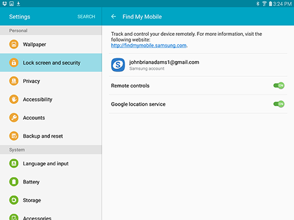Click the Samsung account S logo icon
Viewport: 294px width, 220px height.
[x=118, y=65]
